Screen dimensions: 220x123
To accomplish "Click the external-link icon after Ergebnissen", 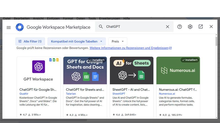I will point(170,48).
